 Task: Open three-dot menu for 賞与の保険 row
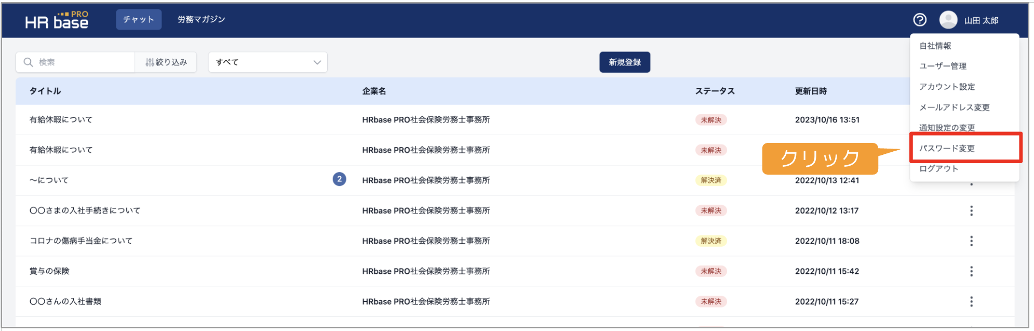971,271
